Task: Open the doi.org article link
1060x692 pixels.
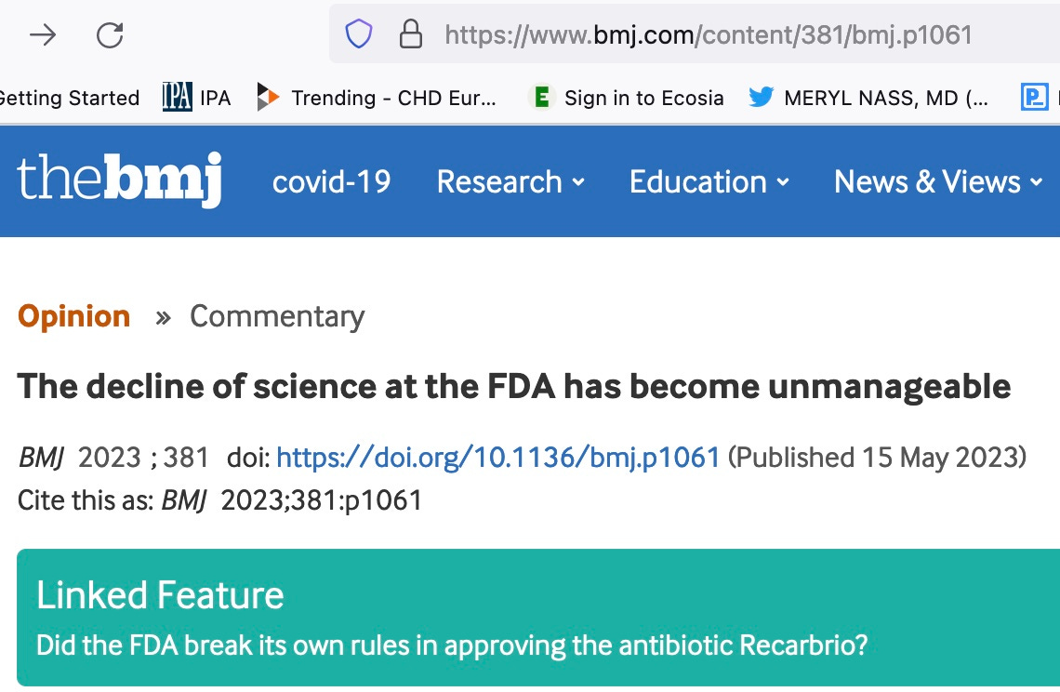Action: [x=498, y=457]
